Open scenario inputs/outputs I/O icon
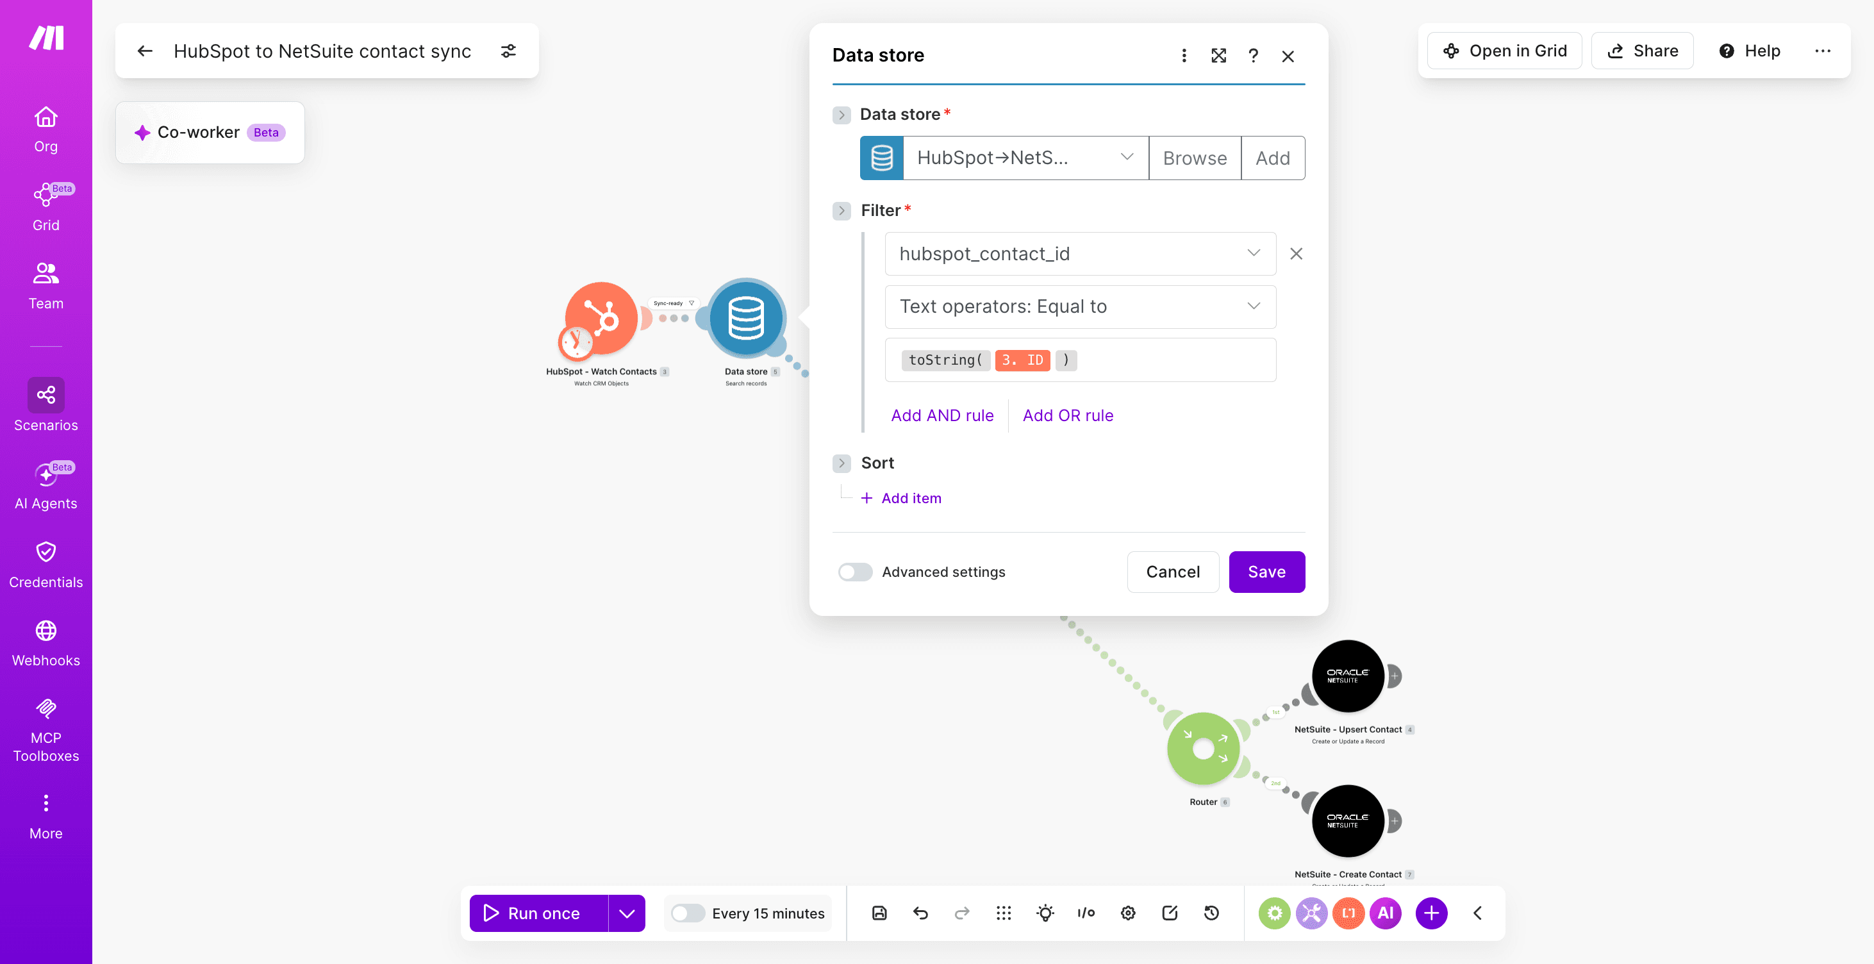The width and height of the screenshot is (1874, 964). [x=1086, y=913]
